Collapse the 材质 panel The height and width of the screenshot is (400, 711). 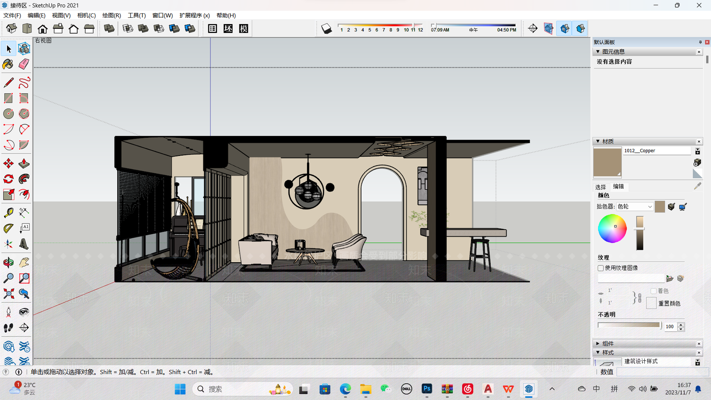pyautogui.click(x=598, y=141)
